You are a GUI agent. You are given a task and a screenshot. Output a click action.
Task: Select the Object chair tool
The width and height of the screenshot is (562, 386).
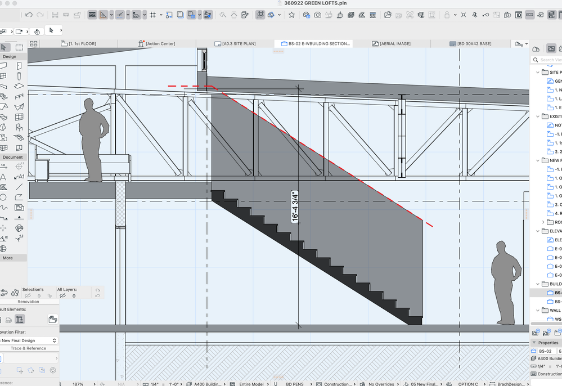pos(19,127)
